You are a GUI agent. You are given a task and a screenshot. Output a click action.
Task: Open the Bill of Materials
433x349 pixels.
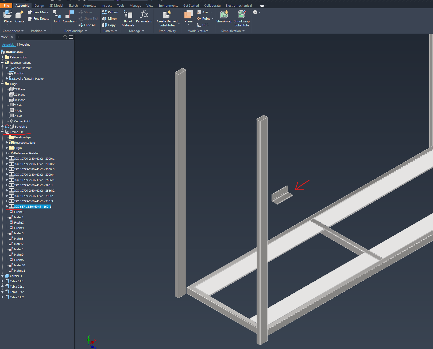128,18
